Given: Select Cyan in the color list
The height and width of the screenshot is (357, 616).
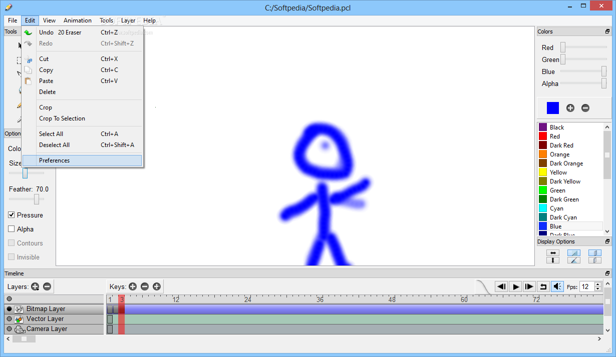Looking at the screenshot, I should pos(571,208).
